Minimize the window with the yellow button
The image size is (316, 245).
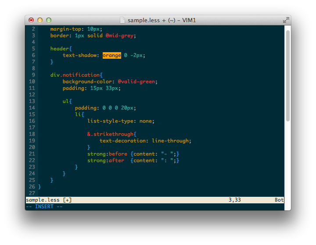coord(40,20)
